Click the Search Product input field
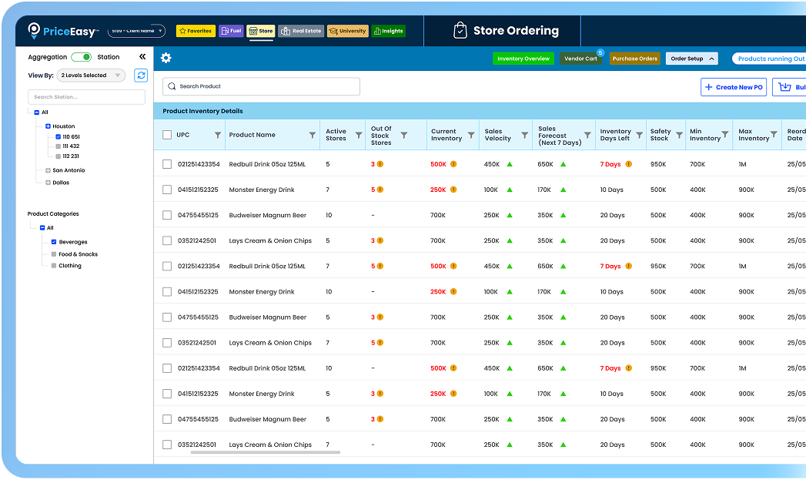Screen dimensions: 806x480 (x=261, y=86)
